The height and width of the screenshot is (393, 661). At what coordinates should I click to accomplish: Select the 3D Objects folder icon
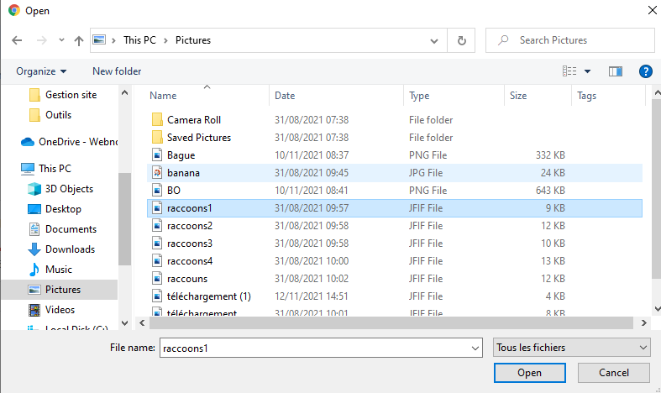click(x=34, y=189)
